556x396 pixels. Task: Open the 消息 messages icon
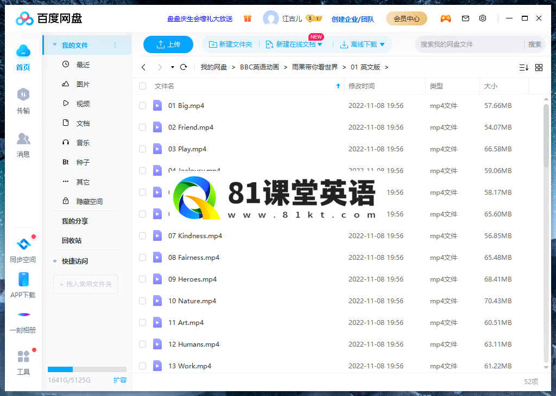[23, 138]
